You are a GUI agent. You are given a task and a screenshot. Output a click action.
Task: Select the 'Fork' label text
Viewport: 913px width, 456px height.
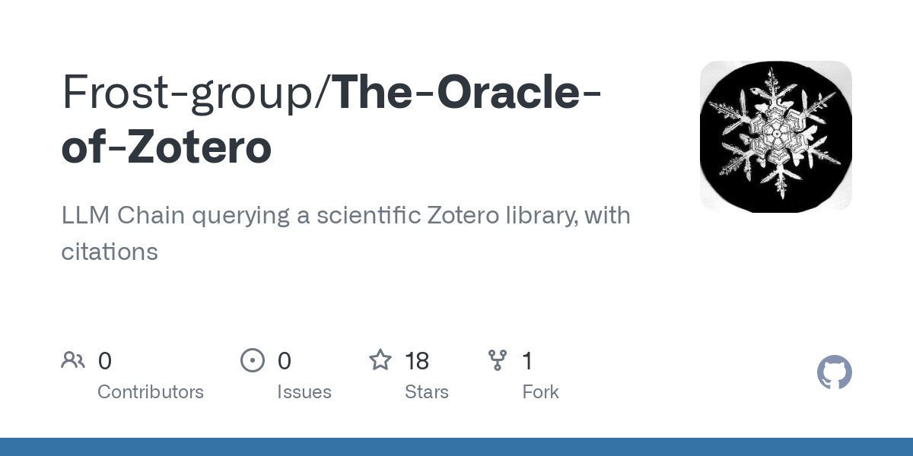pos(540,392)
